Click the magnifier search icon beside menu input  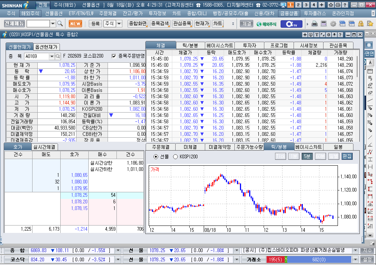60,24
